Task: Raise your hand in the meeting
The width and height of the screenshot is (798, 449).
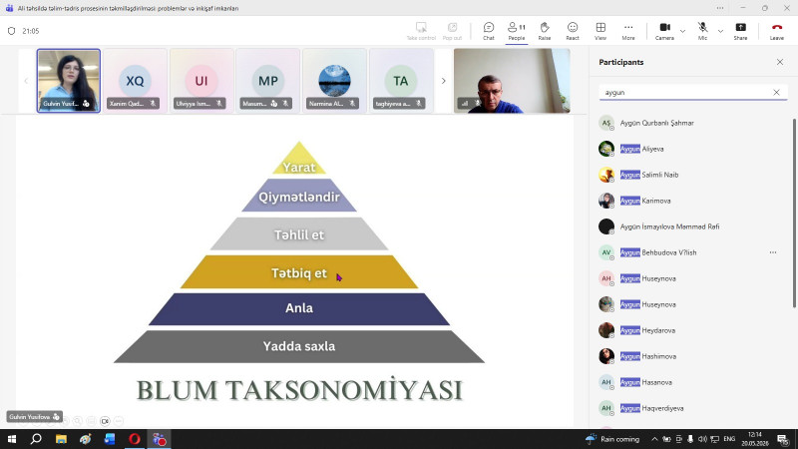Action: [544, 31]
